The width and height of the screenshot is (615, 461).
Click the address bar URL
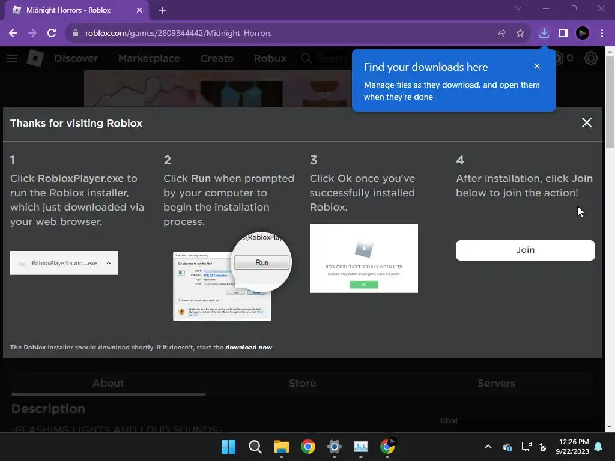[178, 34]
